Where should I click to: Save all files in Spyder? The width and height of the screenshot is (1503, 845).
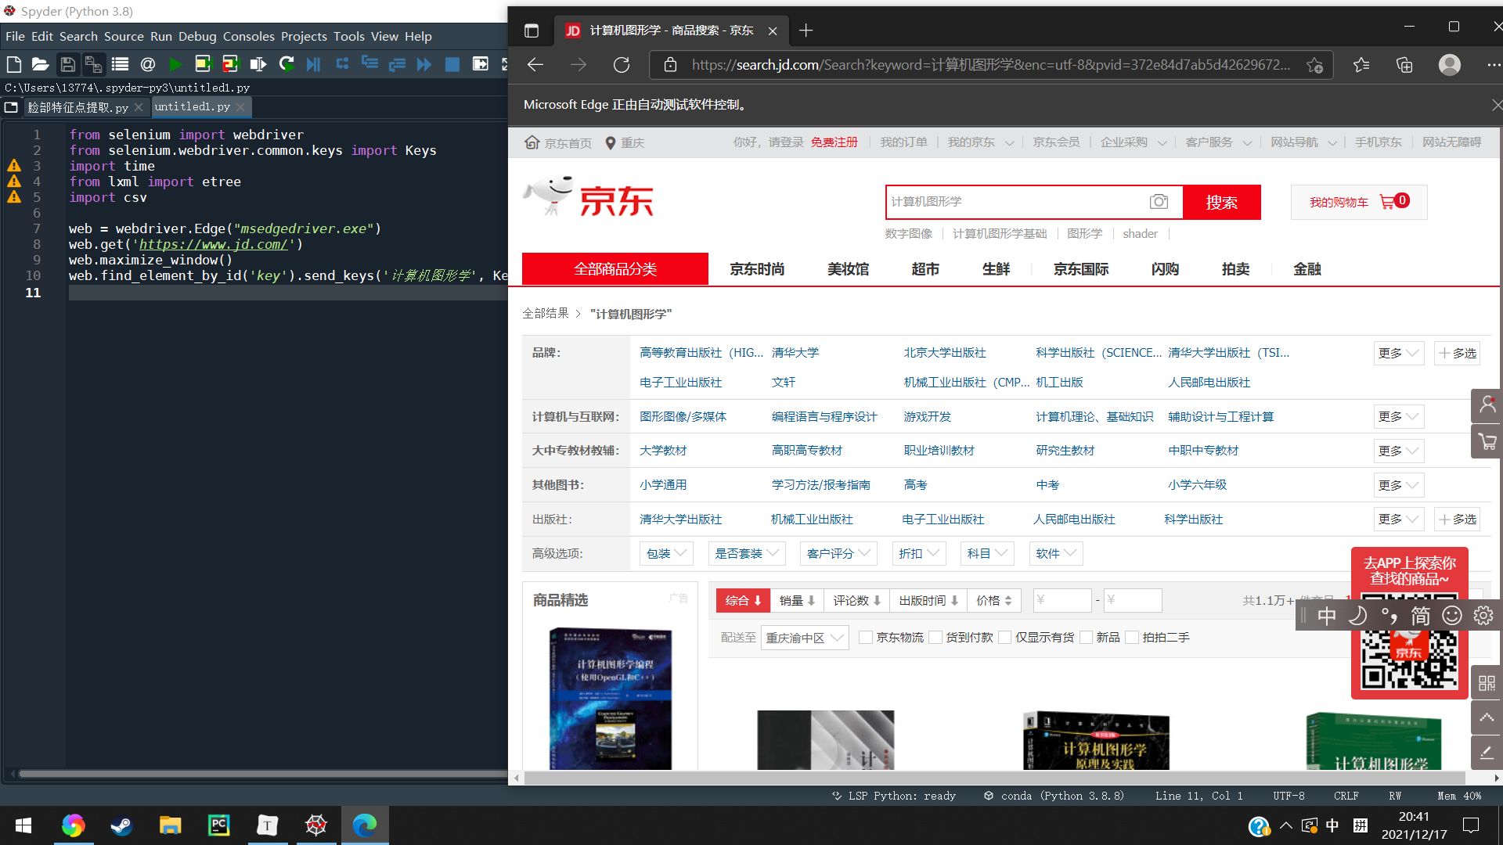click(x=94, y=64)
